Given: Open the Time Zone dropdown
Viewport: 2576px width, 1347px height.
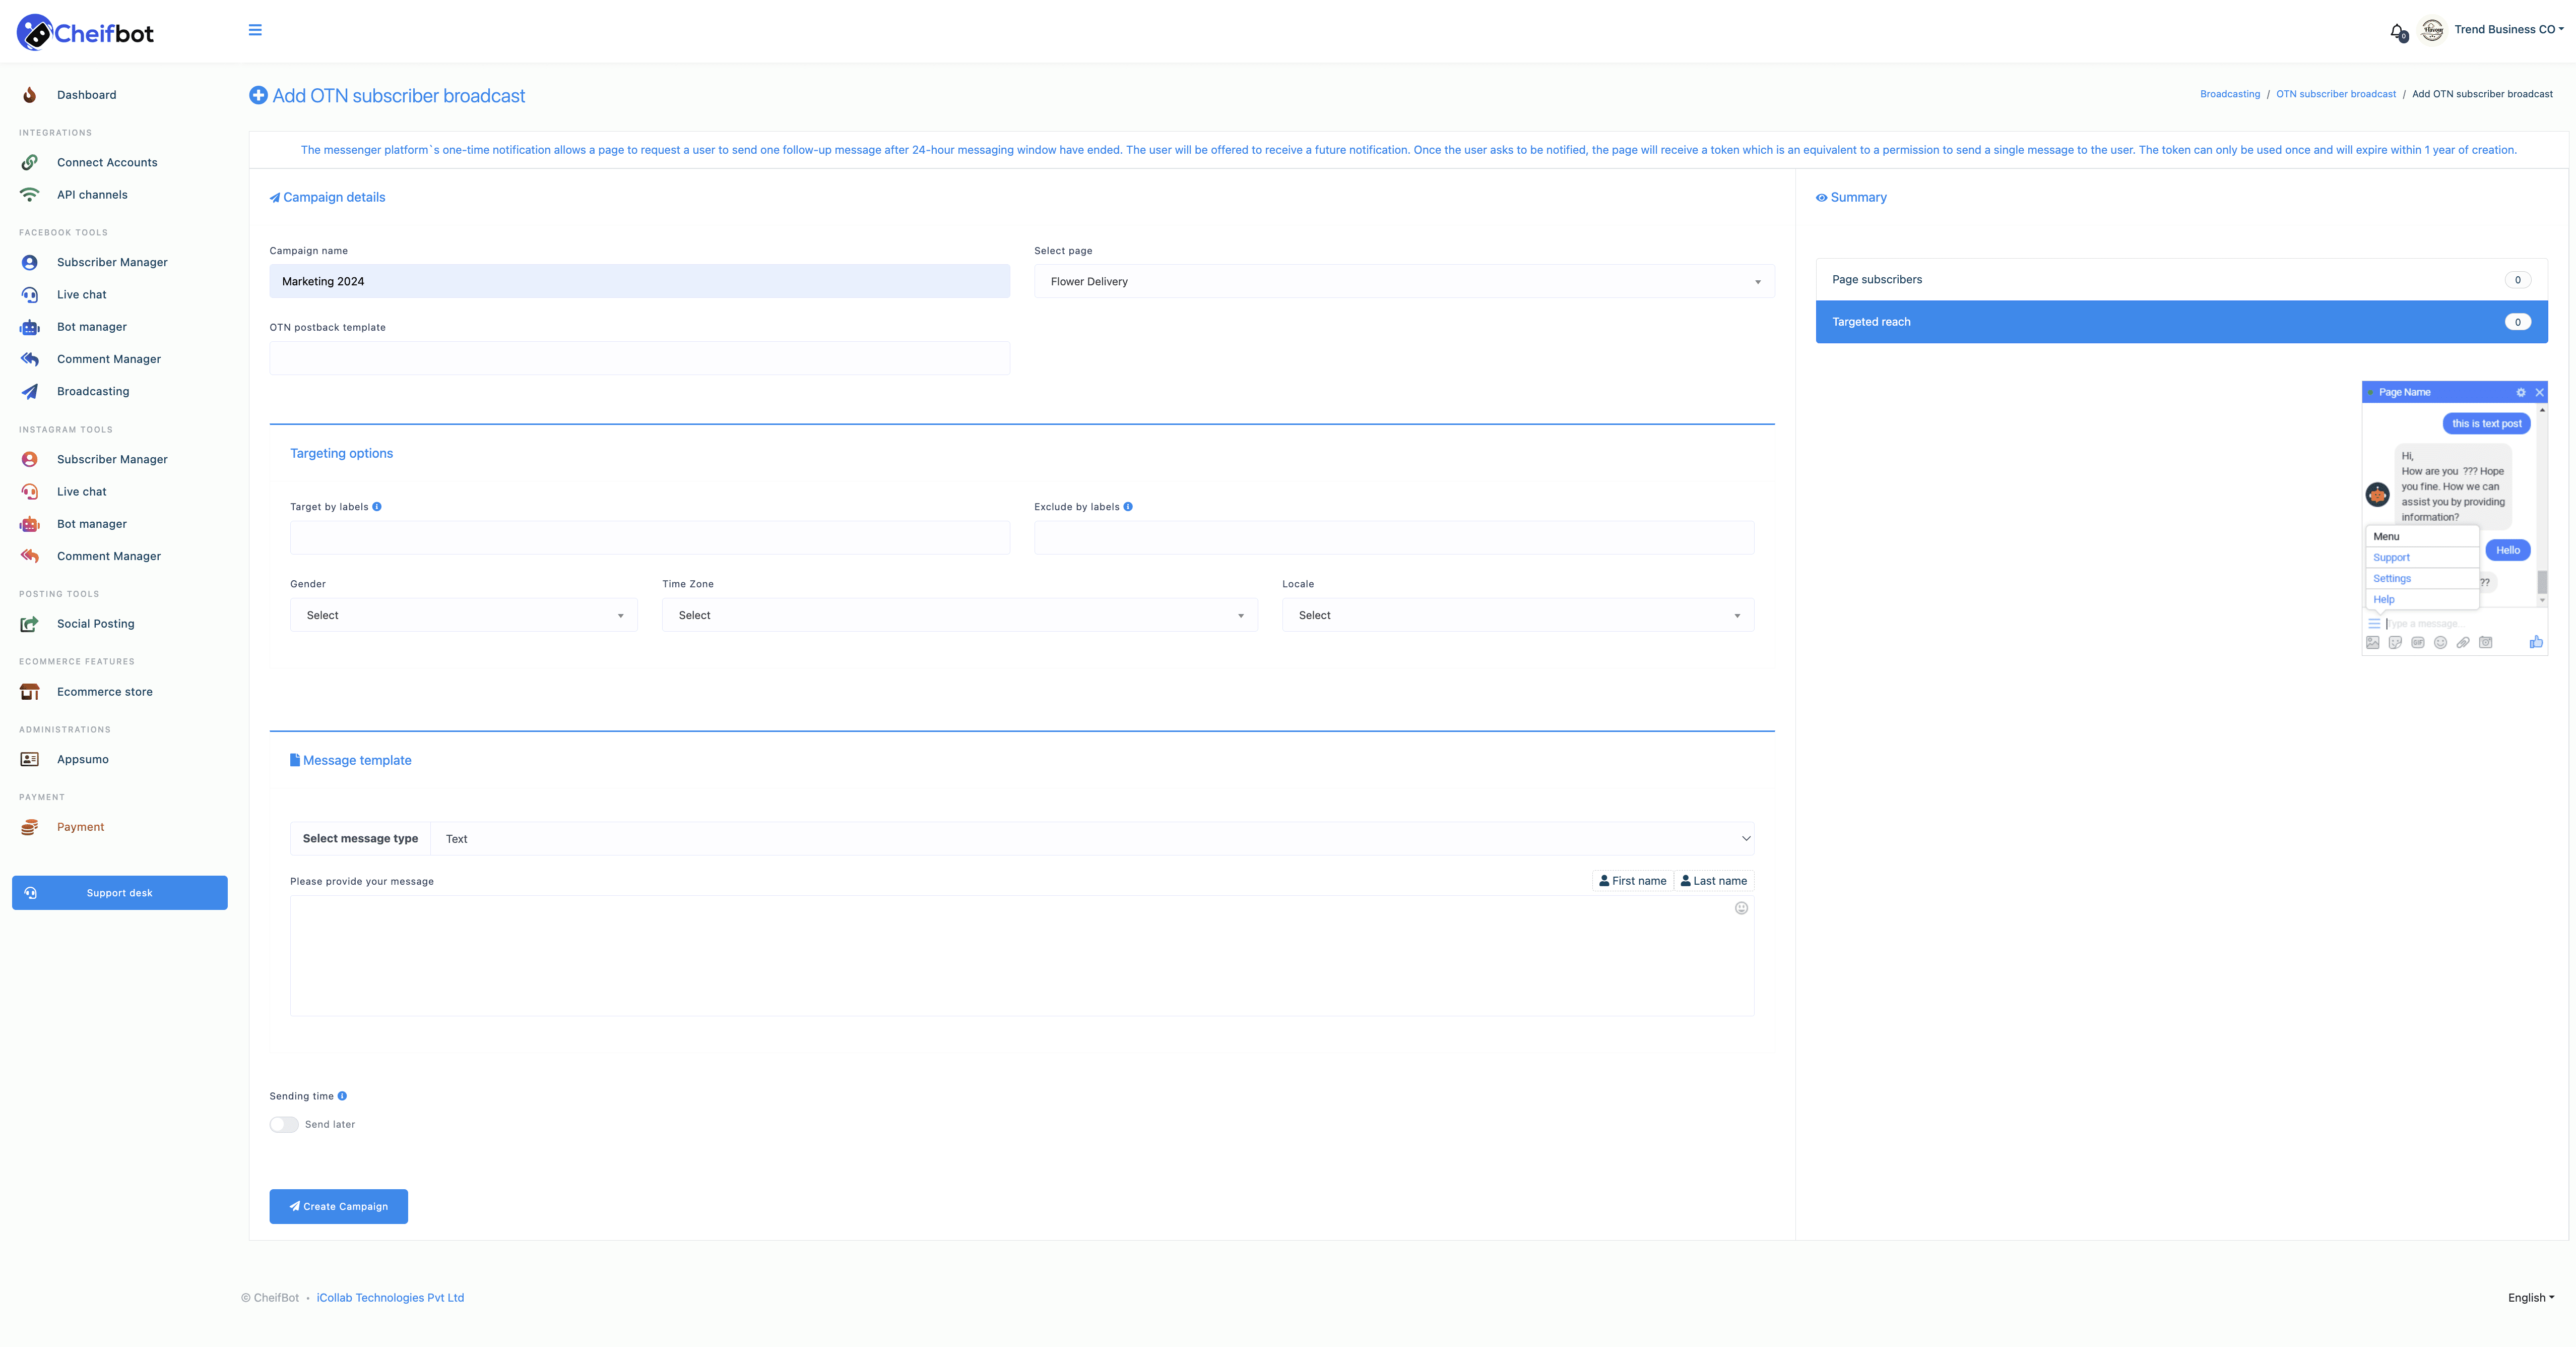Looking at the screenshot, I should [x=959, y=616].
